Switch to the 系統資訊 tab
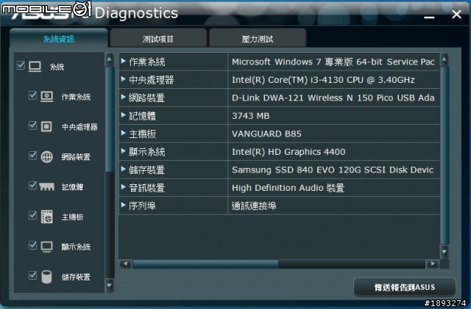 tap(59, 38)
